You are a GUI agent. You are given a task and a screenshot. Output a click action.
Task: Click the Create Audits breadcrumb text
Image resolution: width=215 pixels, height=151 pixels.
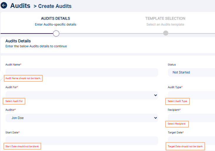pyautogui.click(x=55, y=6)
